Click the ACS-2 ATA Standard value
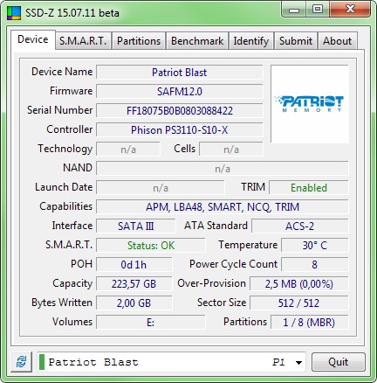Screen dimensions: 377x383 [300, 226]
